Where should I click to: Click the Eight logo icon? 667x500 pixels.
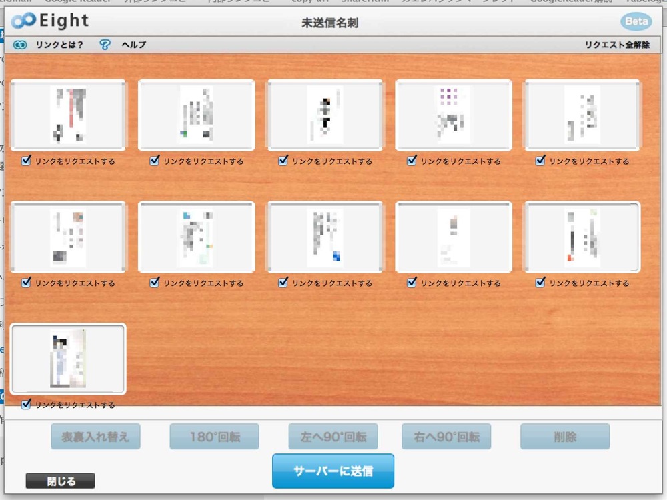(x=23, y=21)
